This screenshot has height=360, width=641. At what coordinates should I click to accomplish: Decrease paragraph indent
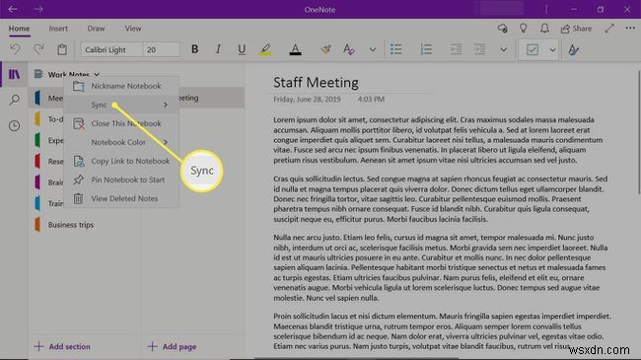coord(456,49)
